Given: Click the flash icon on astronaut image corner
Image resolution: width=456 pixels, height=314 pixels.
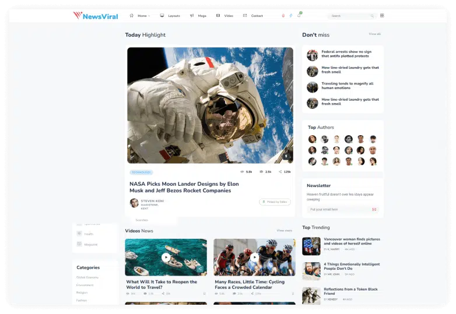Looking at the screenshot, I should click(x=286, y=156).
